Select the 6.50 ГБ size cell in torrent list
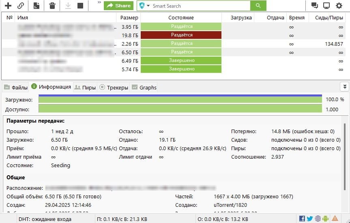The width and height of the screenshot is (350, 223). pos(130,52)
